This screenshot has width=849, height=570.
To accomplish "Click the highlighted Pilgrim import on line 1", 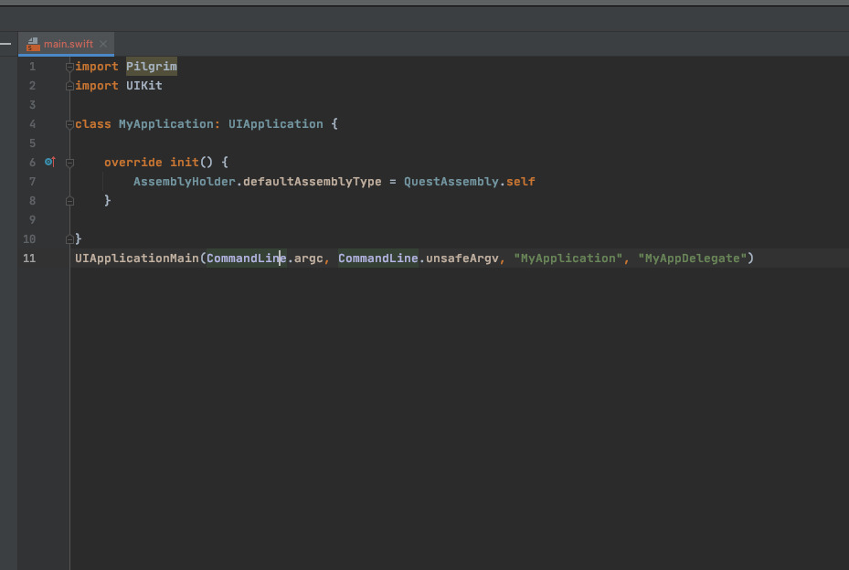I will 151,66.
